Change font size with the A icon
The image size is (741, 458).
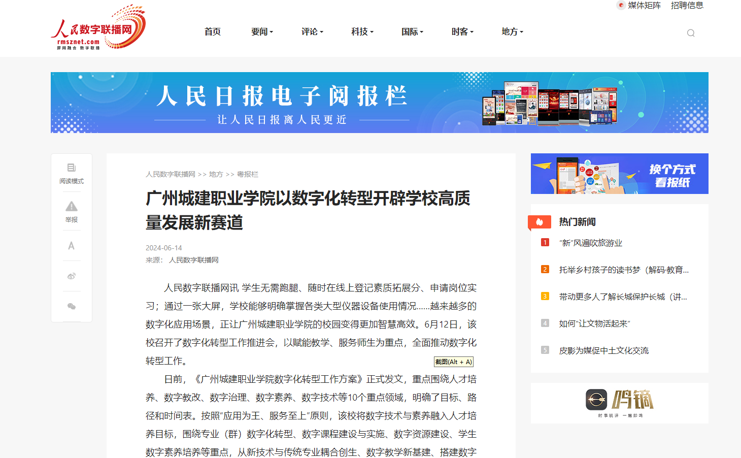click(72, 246)
